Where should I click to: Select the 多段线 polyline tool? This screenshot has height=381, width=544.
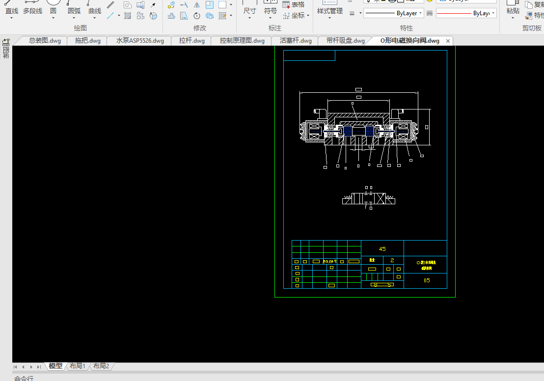coord(32,11)
